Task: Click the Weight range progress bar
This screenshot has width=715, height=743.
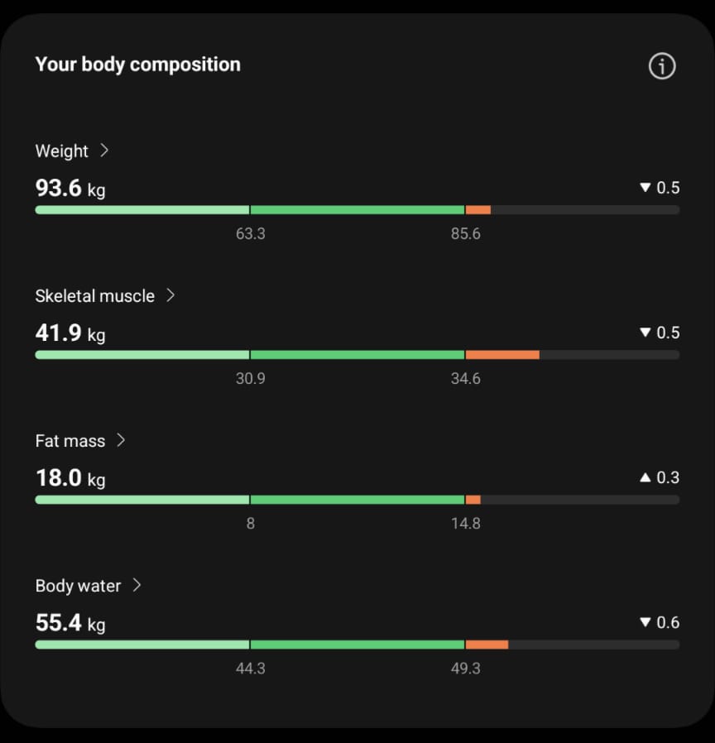Action: [x=357, y=210]
